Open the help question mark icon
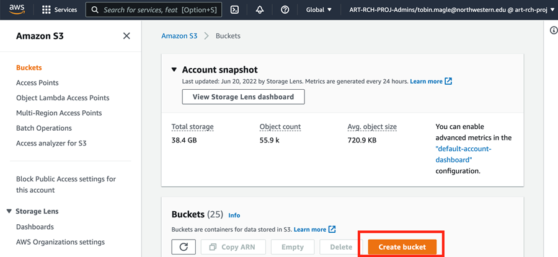Screen dimensions: 558x257 [x=285, y=10]
